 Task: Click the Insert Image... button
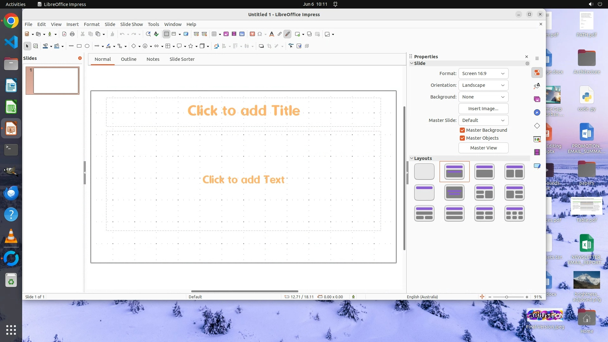(x=483, y=109)
